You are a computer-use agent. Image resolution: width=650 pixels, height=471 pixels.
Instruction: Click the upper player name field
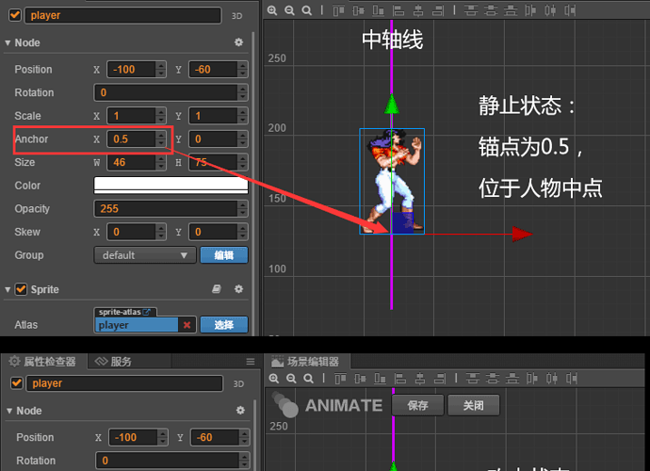pyautogui.click(x=122, y=15)
